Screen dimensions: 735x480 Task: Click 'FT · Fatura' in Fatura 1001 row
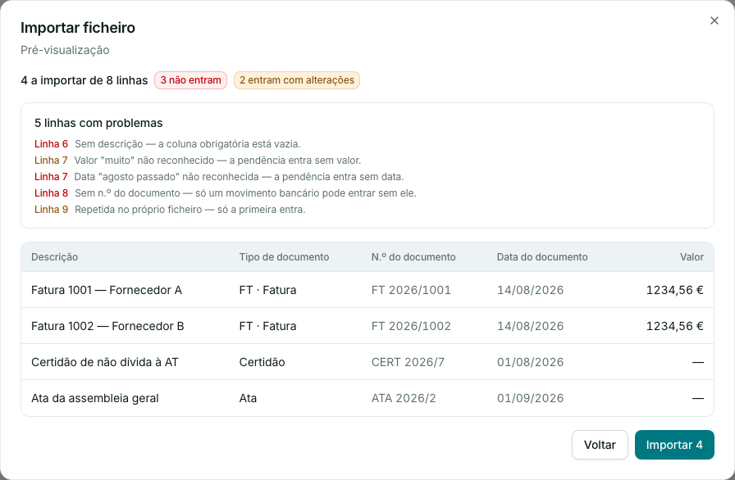267,290
